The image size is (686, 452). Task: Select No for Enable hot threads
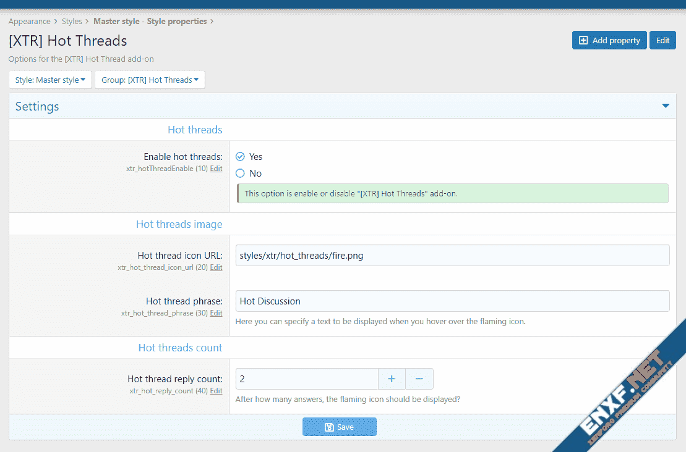tap(241, 174)
